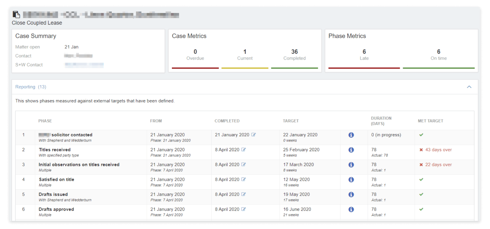Collapse the Reporting section with chevron
This screenshot has width=490, height=229.
pos(469,87)
